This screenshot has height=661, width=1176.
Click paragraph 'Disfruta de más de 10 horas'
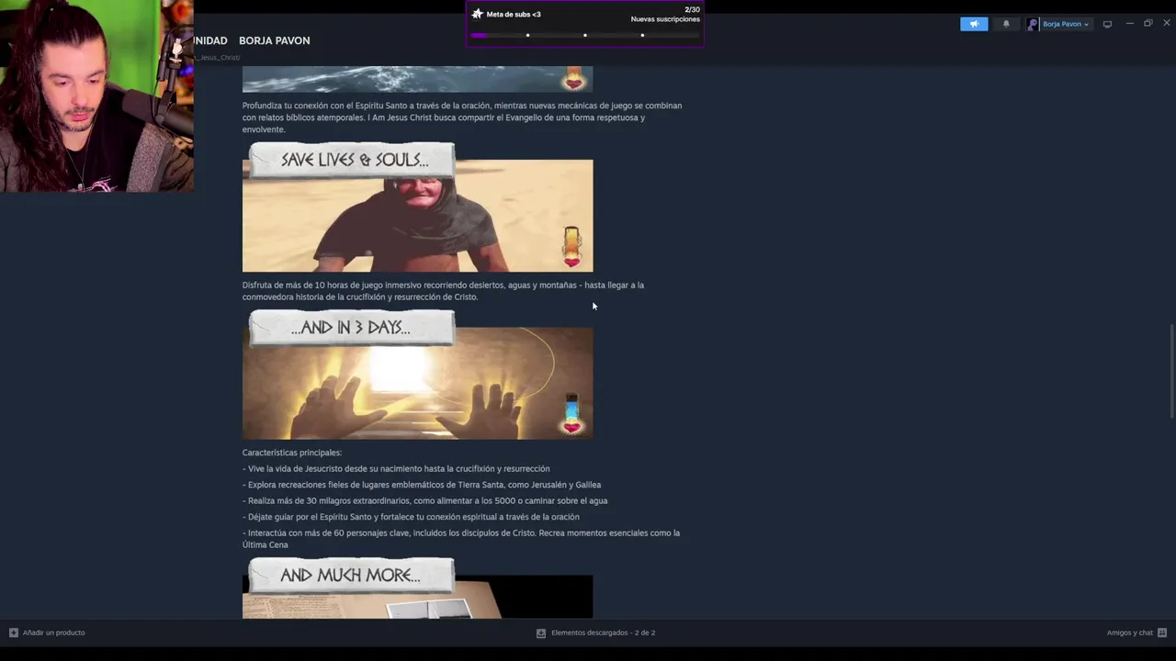(443, 291)
